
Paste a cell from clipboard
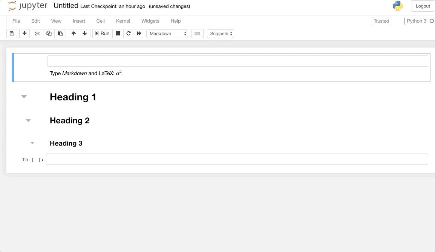pyautogui.click(x=60, y=33)
